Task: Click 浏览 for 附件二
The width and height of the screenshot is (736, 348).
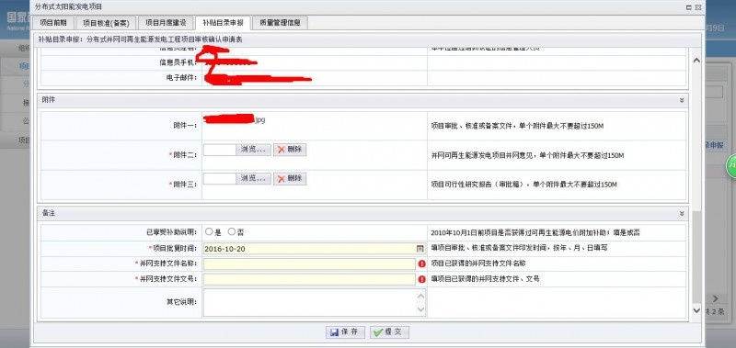Action: [254, 150]
